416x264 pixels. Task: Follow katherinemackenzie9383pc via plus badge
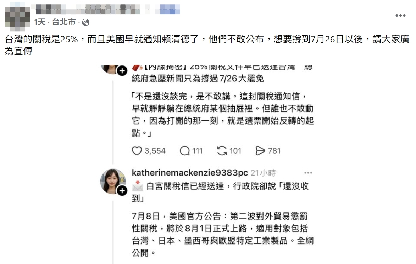(122, 191)
